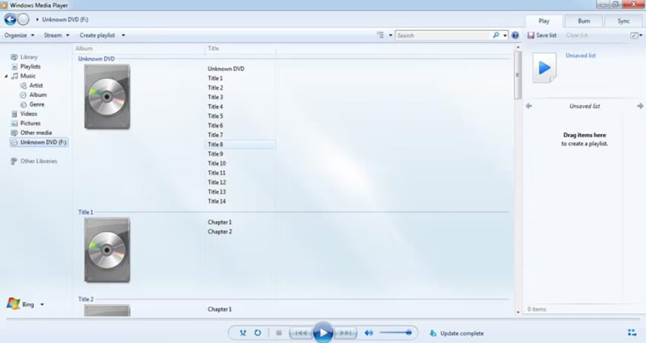Click the Save list disk icon

tap(531, 36)
